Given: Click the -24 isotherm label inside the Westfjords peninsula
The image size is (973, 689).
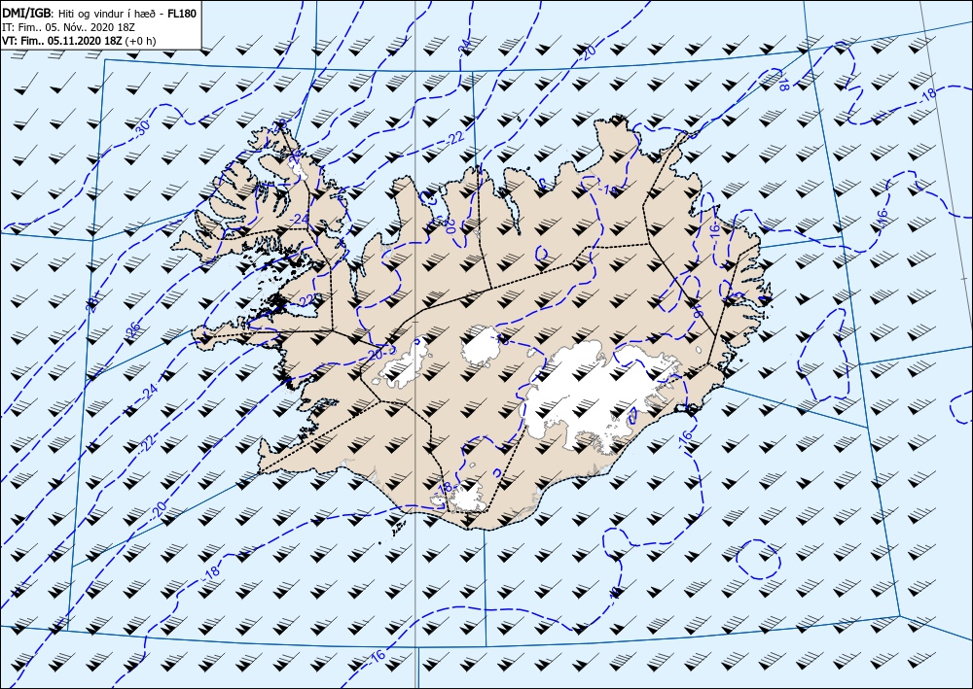Looking at the screenshot, I should (x=301, y=220).
